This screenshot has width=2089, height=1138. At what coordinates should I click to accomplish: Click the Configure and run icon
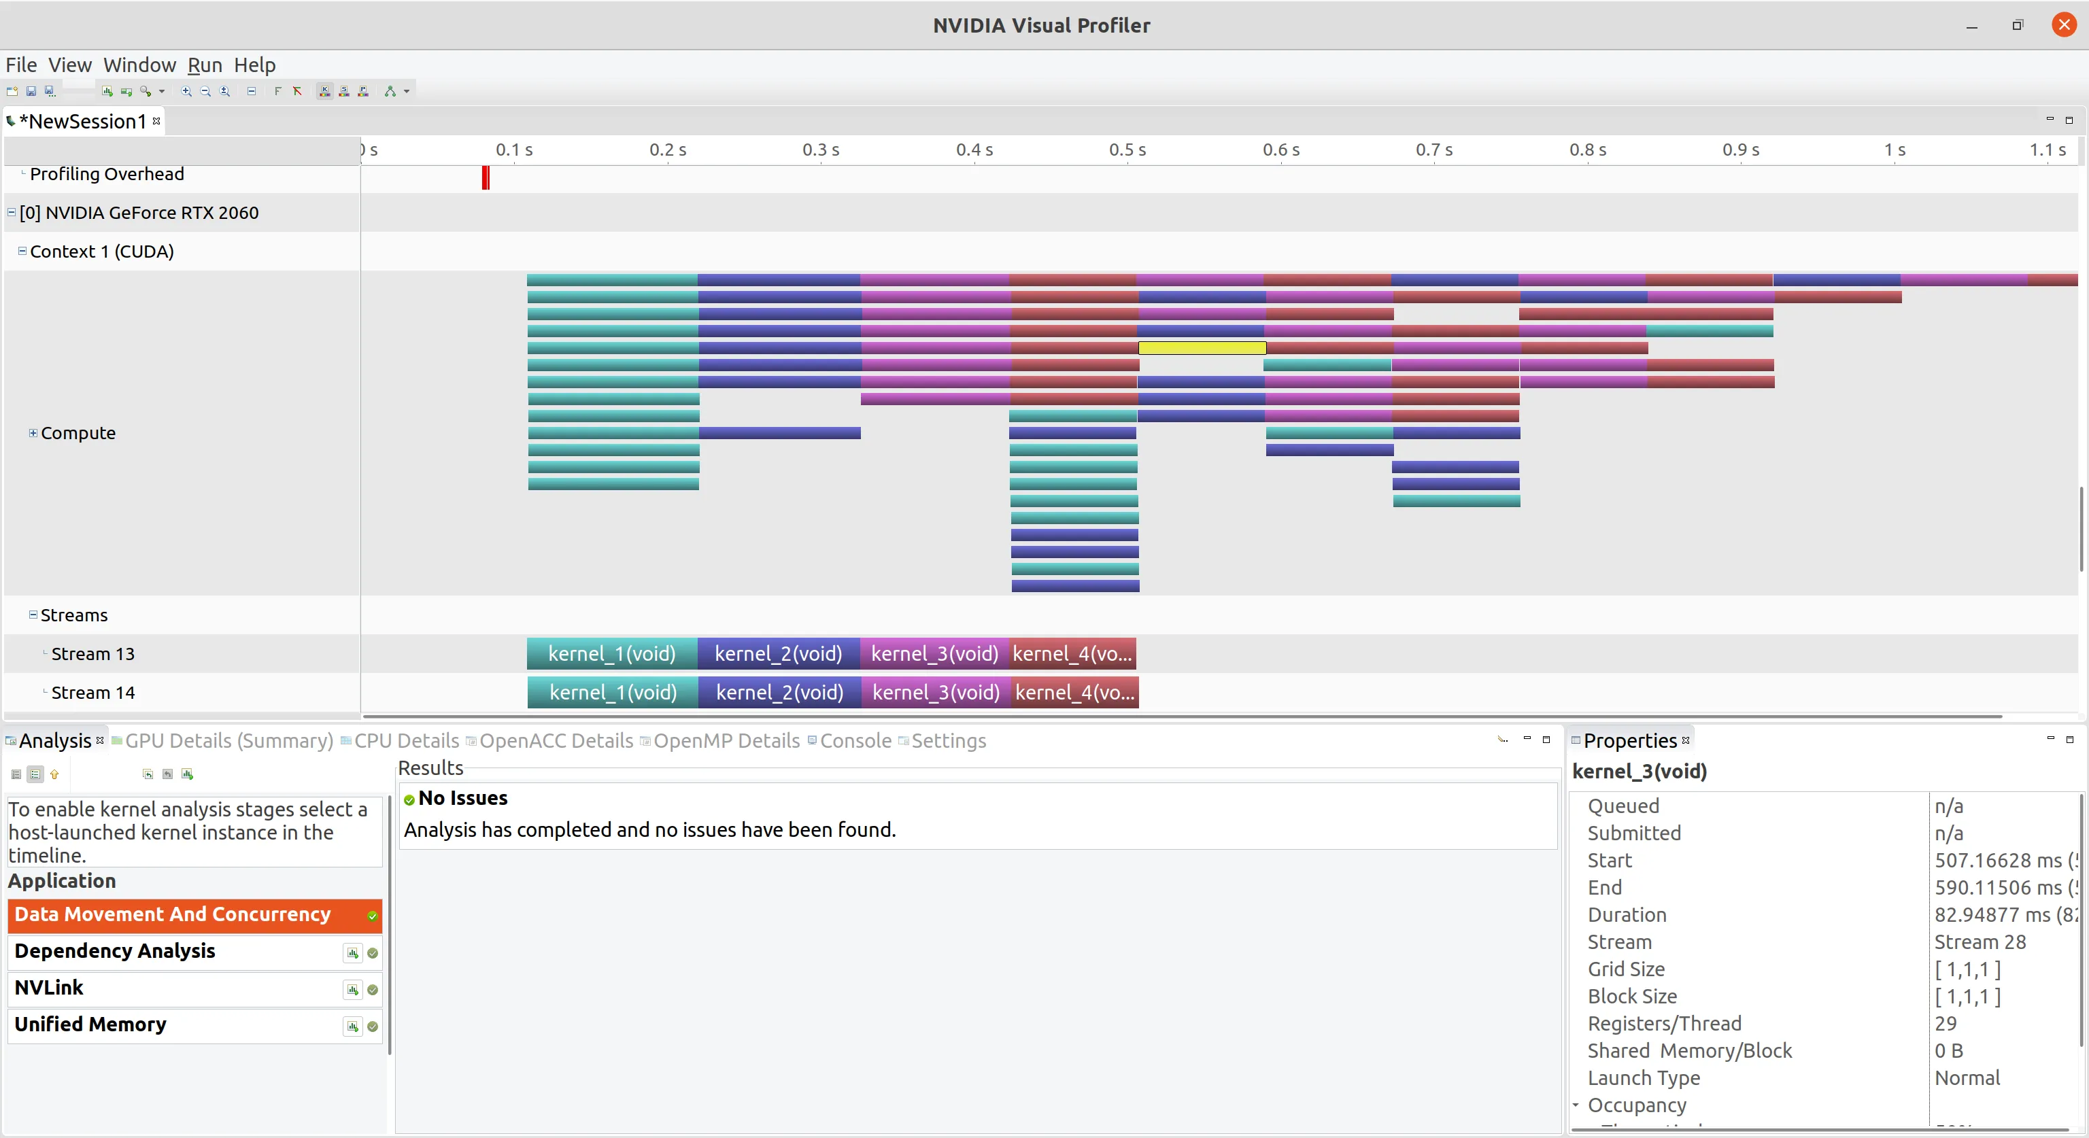pyautogui.click(x=146, y=92)
